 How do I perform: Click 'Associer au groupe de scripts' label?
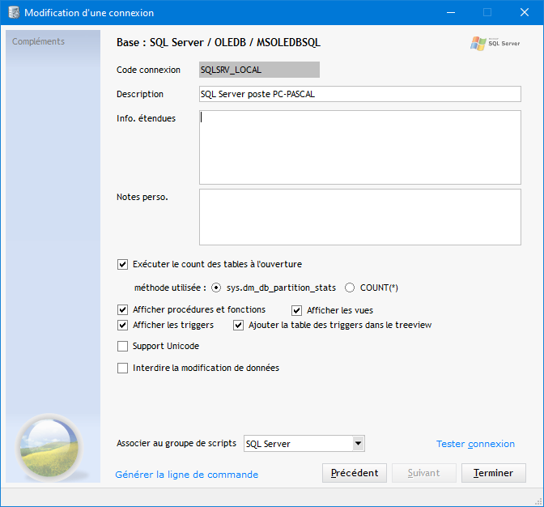click(176, 443)
